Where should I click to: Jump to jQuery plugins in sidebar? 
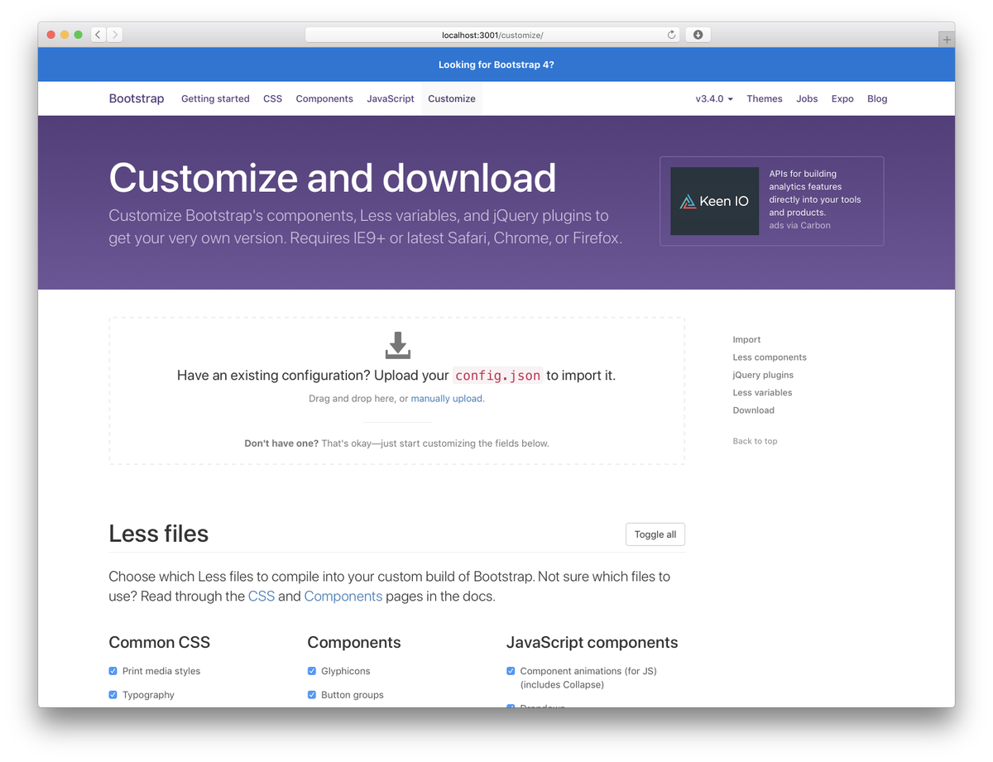(763, 375)
